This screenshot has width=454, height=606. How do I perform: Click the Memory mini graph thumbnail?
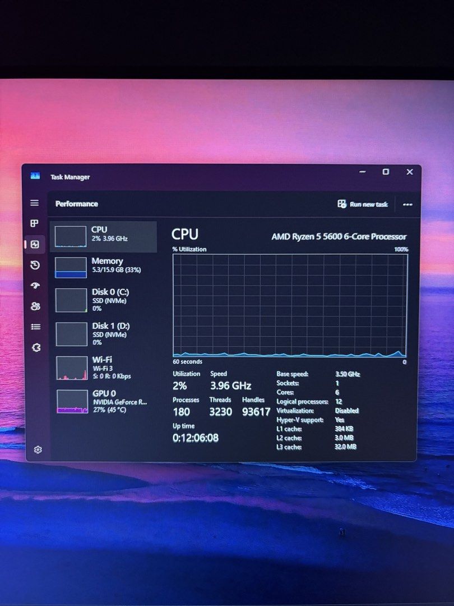pos(71,268)
